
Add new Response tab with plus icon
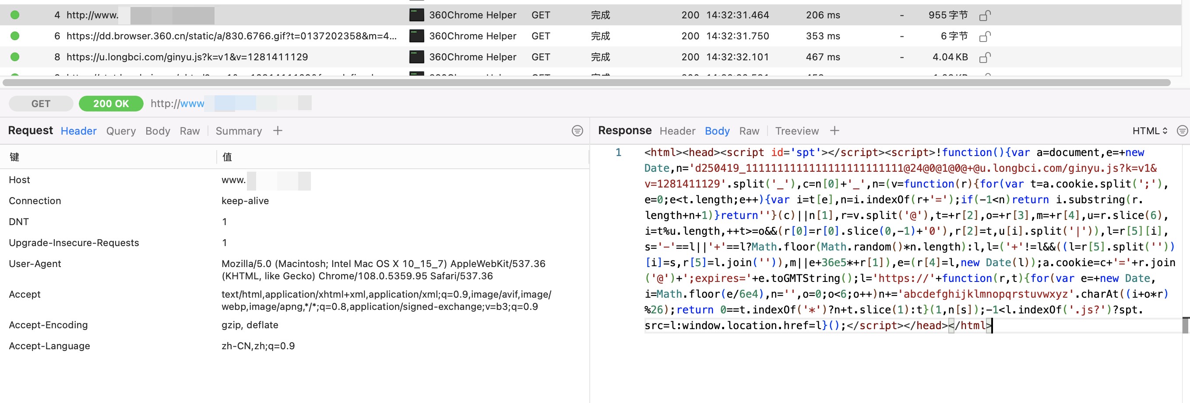click(x=834, y=131)
